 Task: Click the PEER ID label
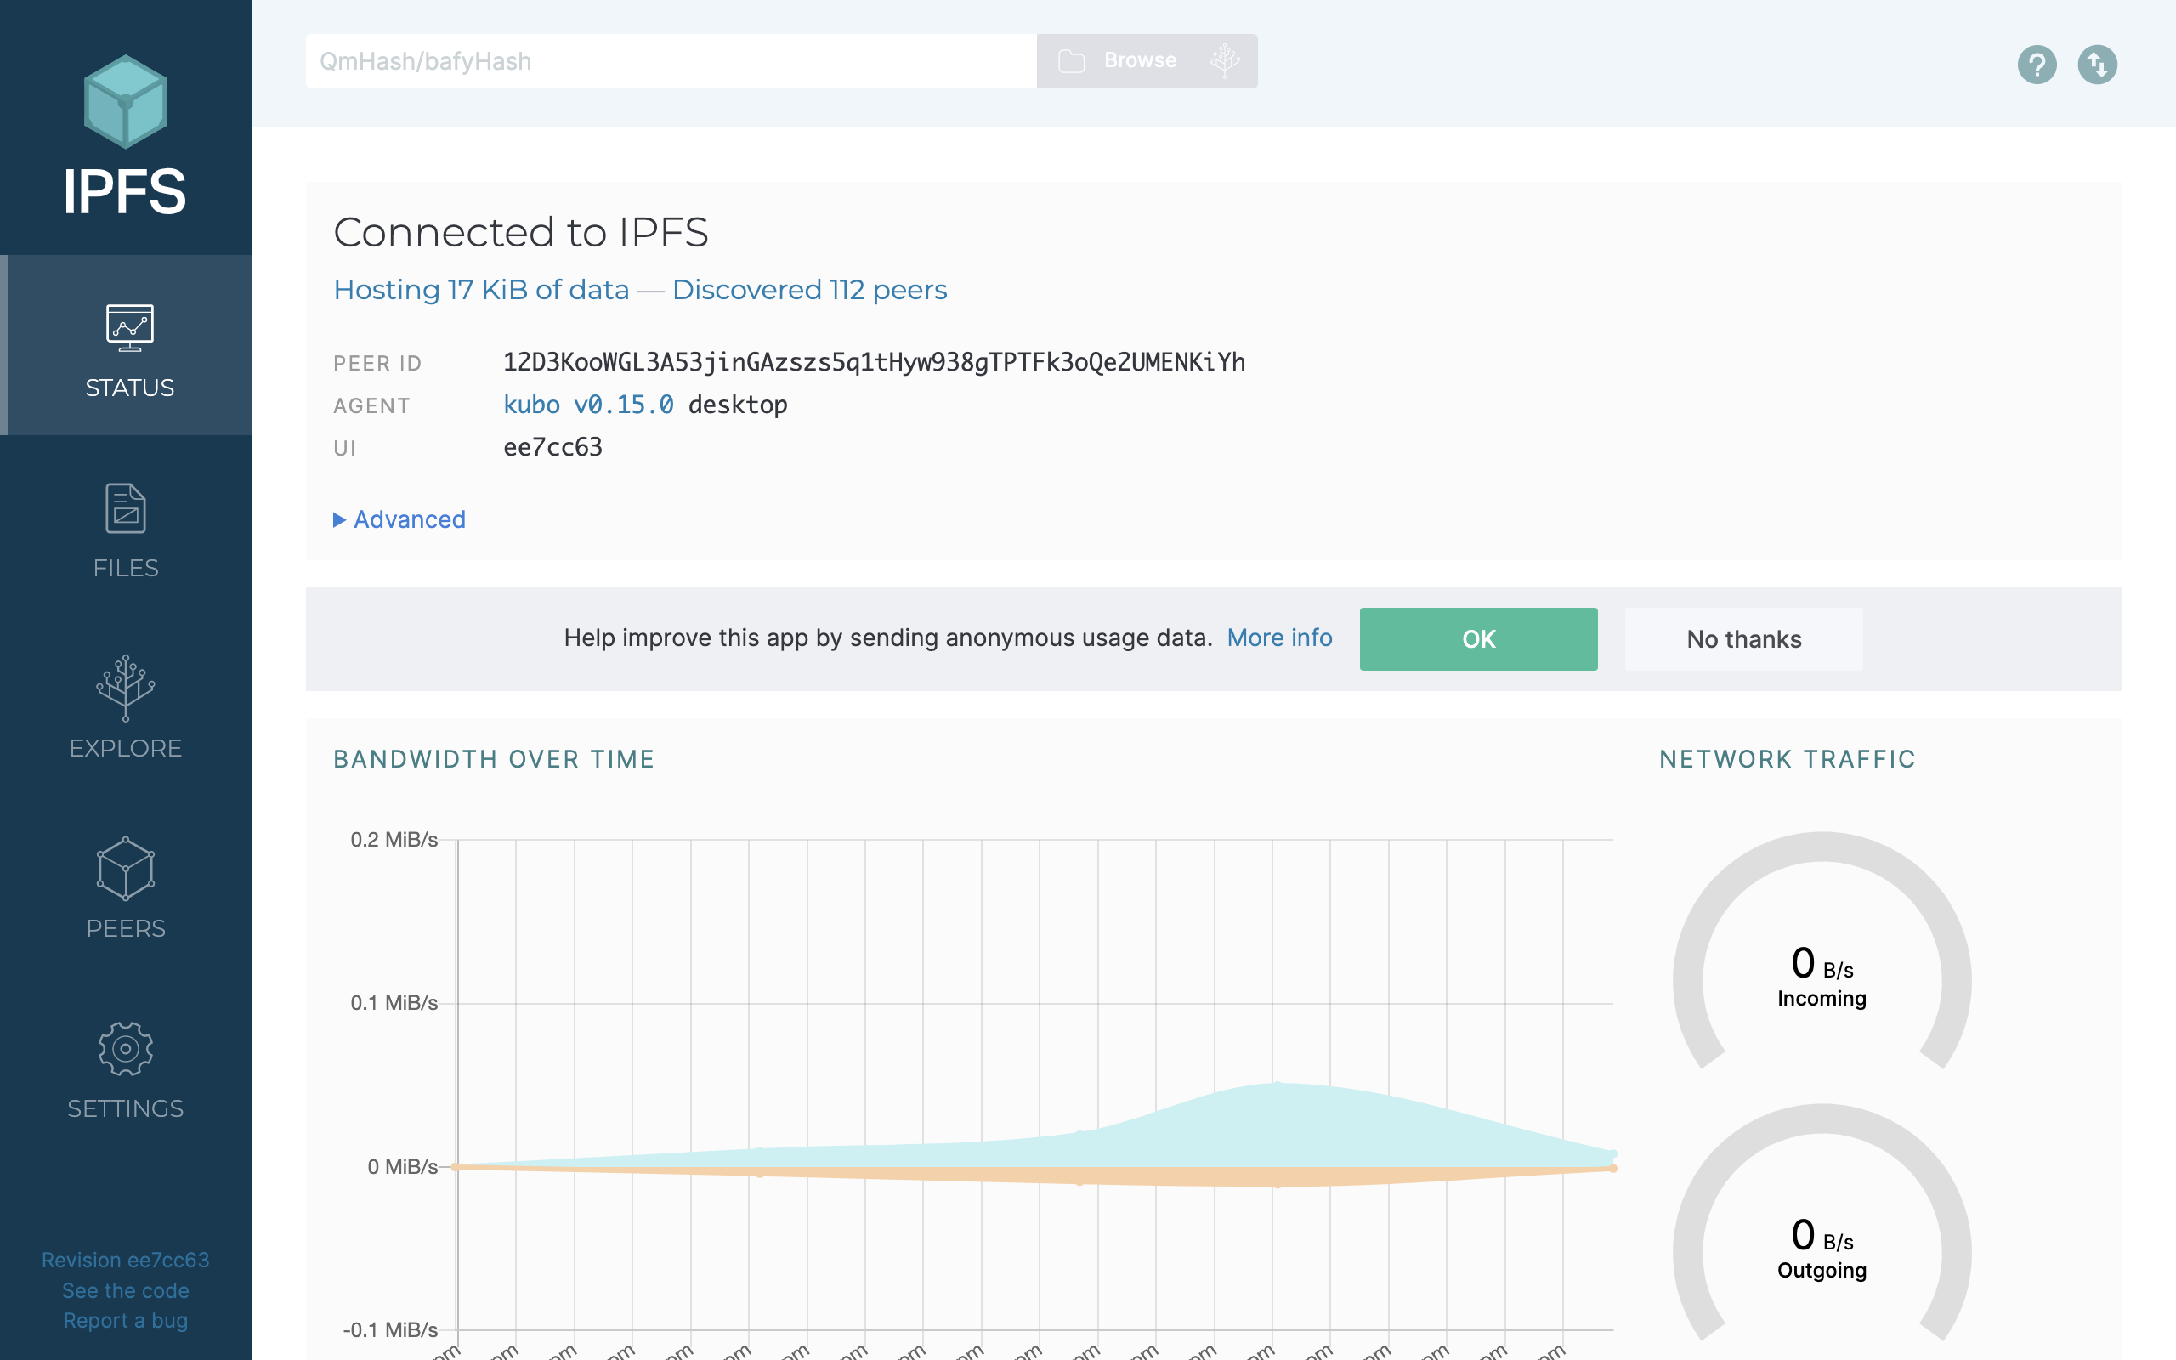pyautogui.click(x=377, y=364)
